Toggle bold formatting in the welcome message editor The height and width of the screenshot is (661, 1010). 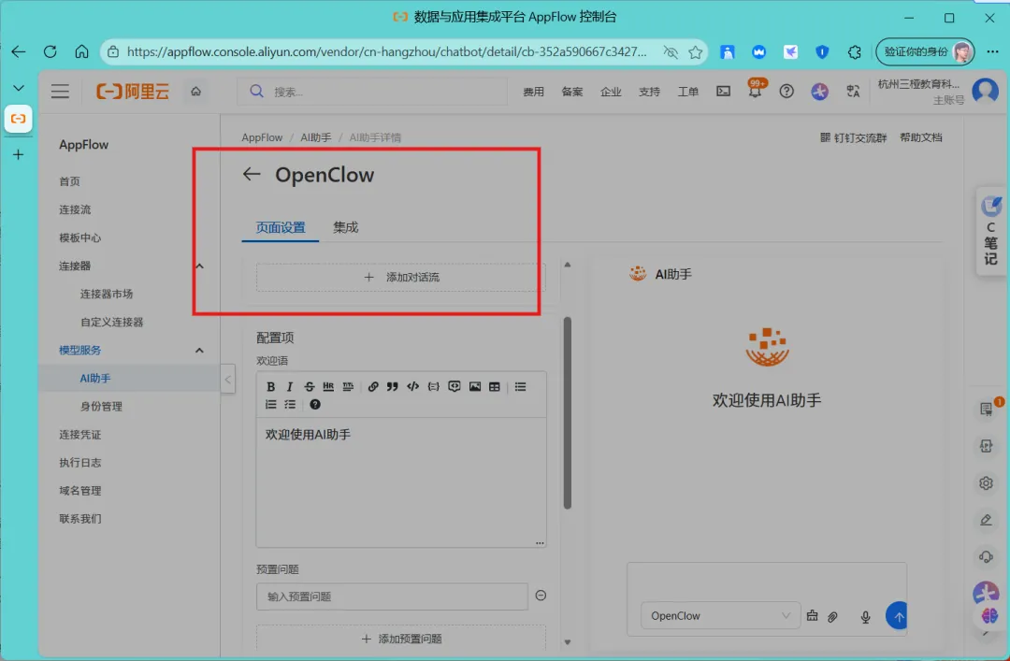(270, 385)
